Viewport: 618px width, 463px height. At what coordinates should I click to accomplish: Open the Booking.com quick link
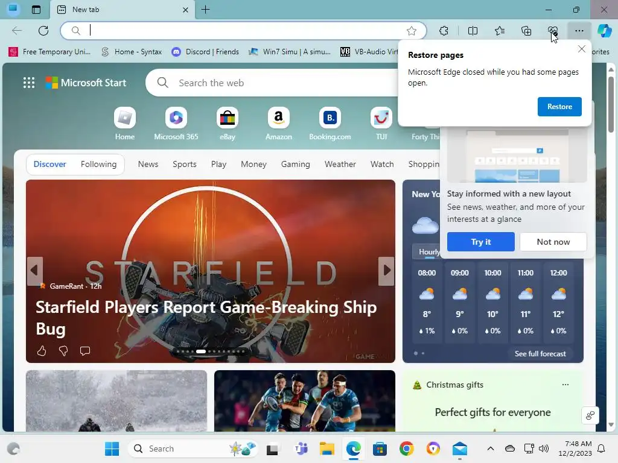click(330, 124)
